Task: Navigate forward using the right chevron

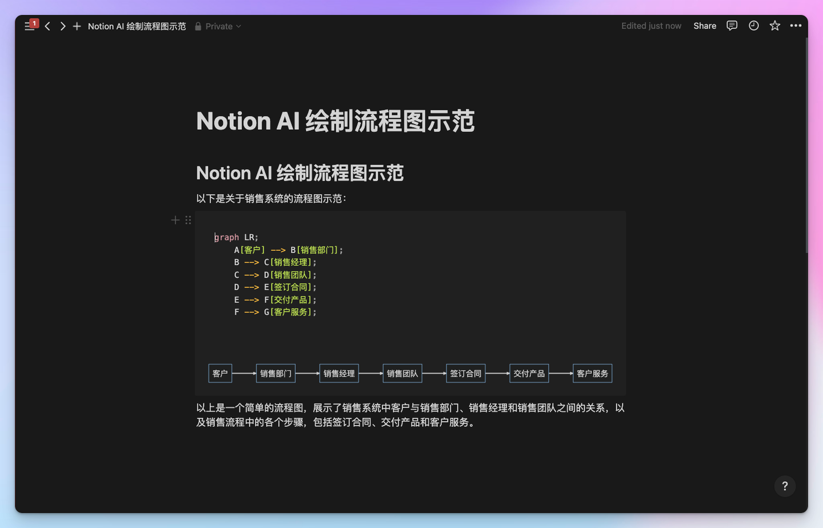Action: pyautogui.click(x=62, y=26)
